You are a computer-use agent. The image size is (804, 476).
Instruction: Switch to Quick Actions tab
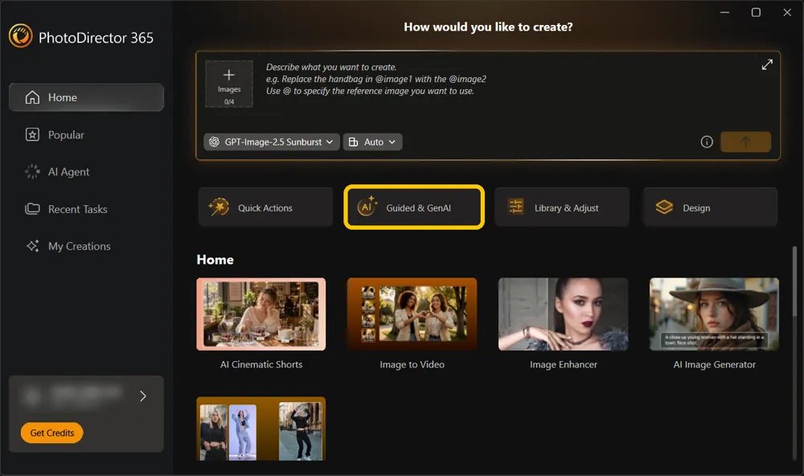265,207
